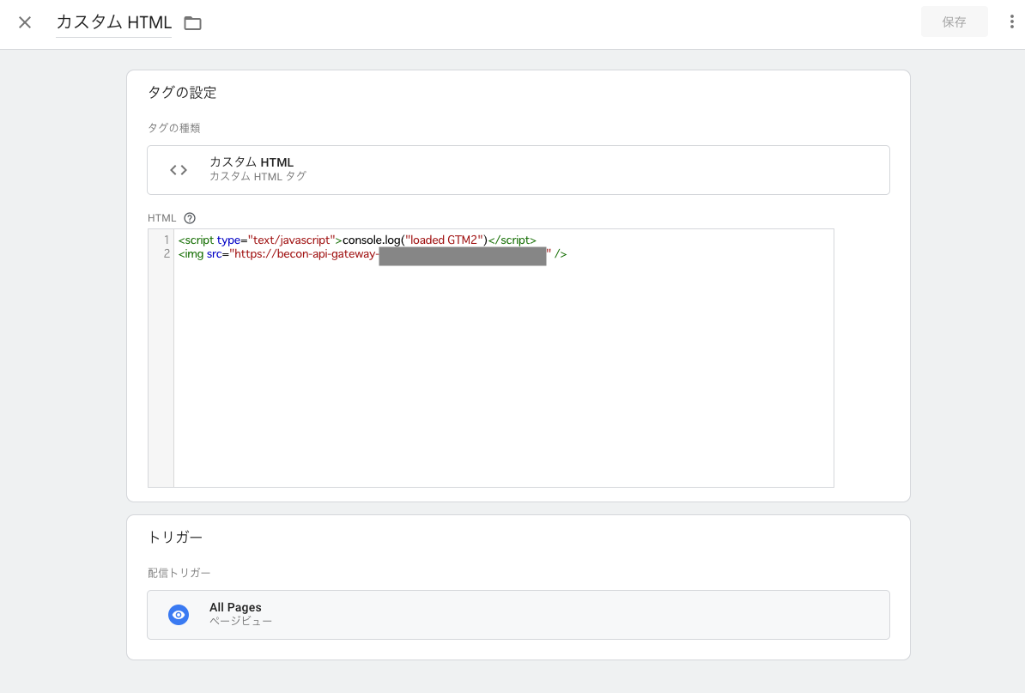
Task: Click line 2 img src code text
Action: coord(372,253)
